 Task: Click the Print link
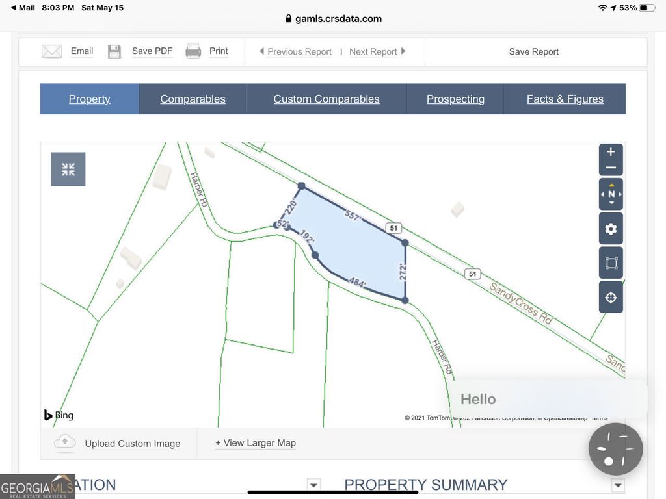tap(219, 51)
